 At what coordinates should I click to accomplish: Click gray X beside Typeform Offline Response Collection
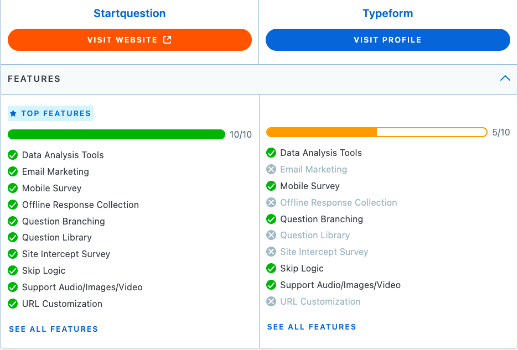[x=271, y=202]
